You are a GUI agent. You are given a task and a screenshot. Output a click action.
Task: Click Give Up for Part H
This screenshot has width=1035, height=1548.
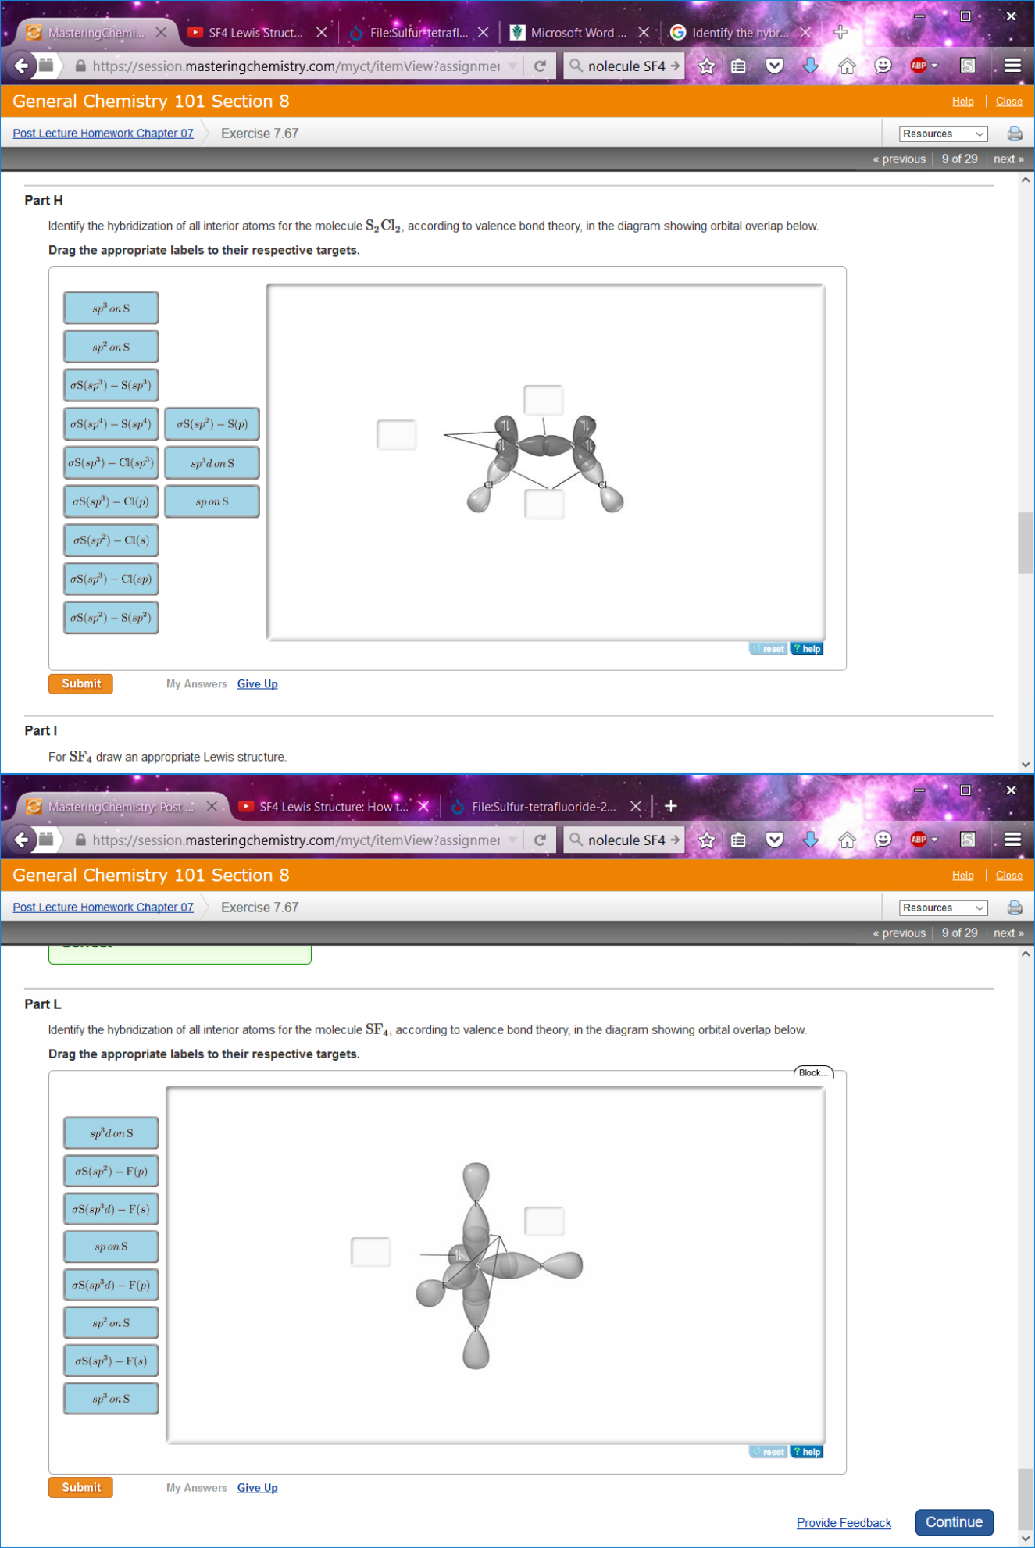click(x=257, y=684)
